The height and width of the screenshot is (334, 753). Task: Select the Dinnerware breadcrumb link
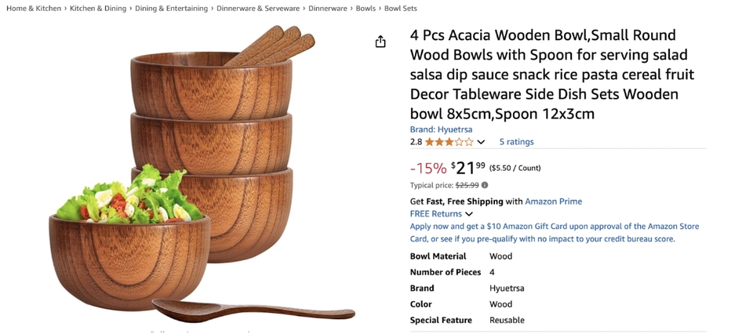327,9
